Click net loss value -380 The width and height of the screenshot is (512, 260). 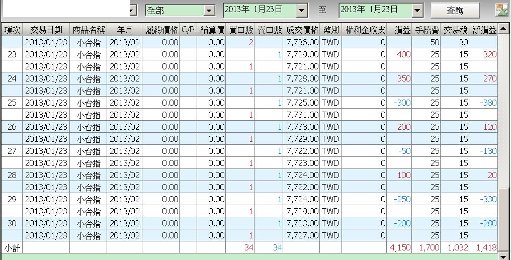tap(488, 103)
